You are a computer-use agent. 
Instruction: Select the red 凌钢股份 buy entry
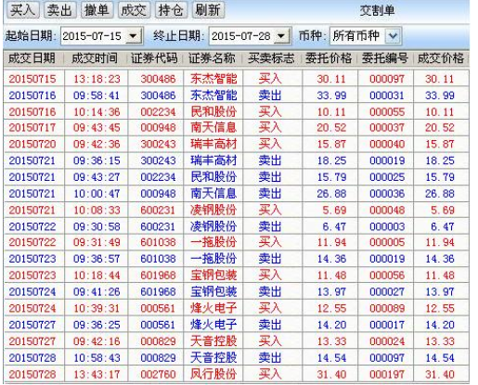click(213, 210)
